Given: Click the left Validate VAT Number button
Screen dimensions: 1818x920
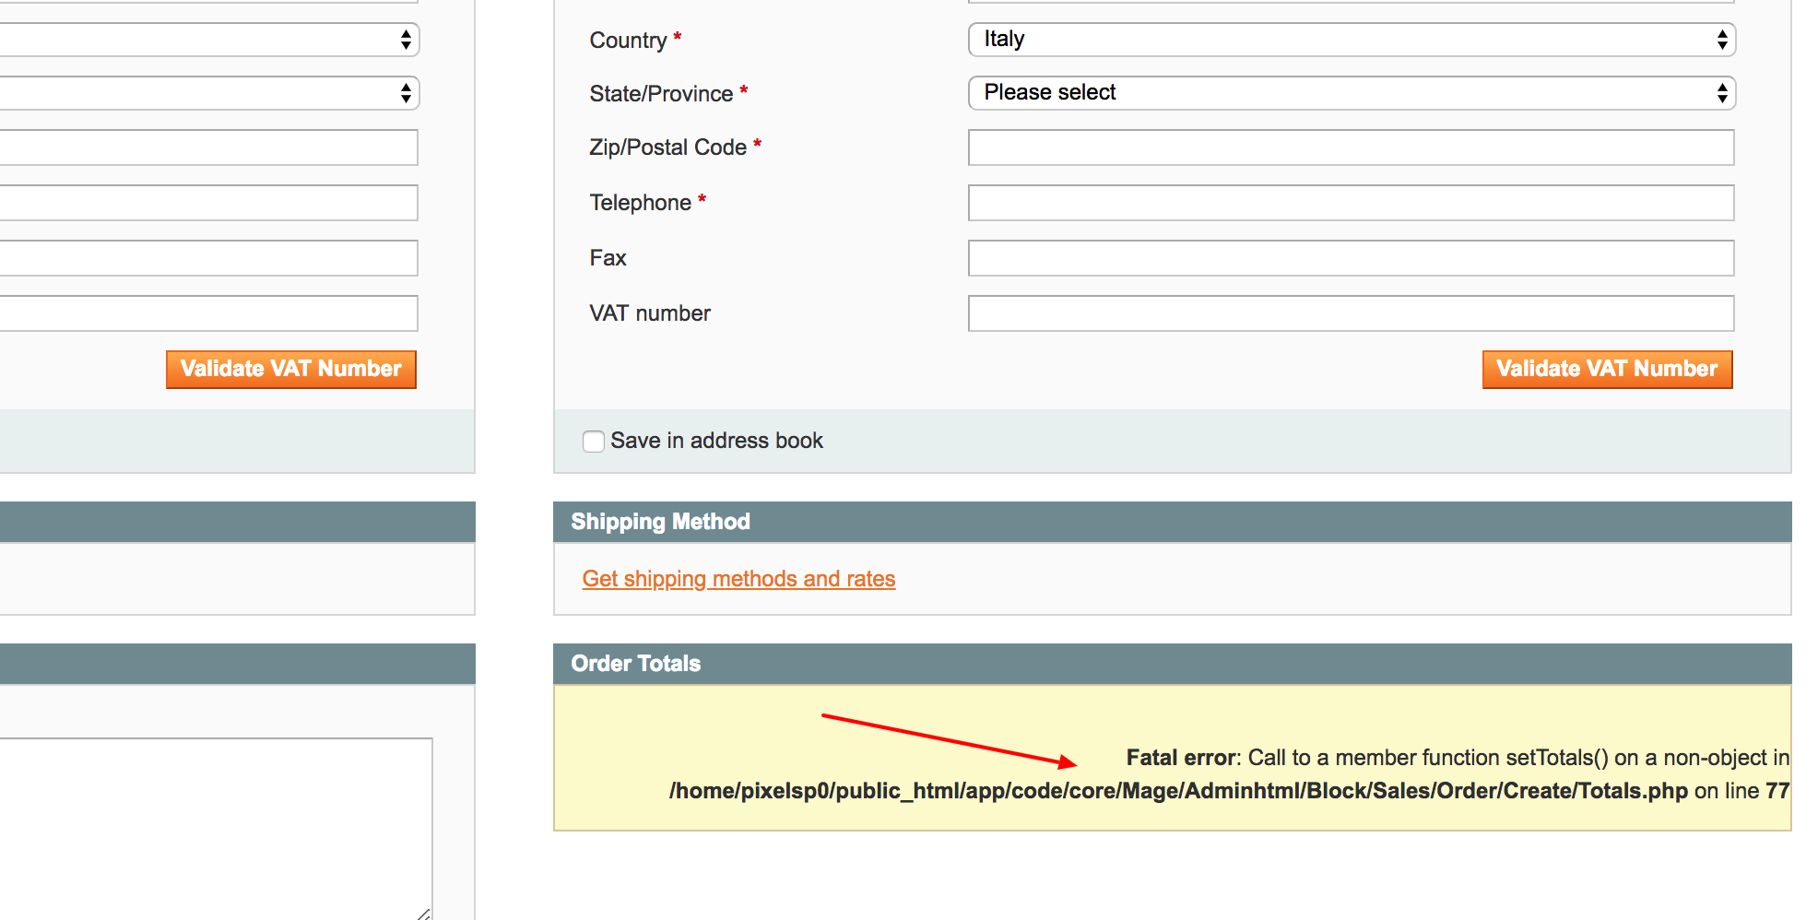Looking at the screenshot, I should coord(290,369).
